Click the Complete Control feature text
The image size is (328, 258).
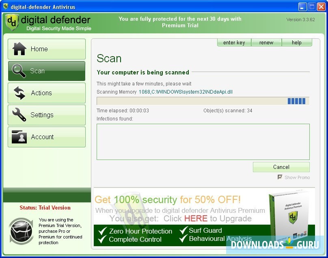[x=135, y=239]
